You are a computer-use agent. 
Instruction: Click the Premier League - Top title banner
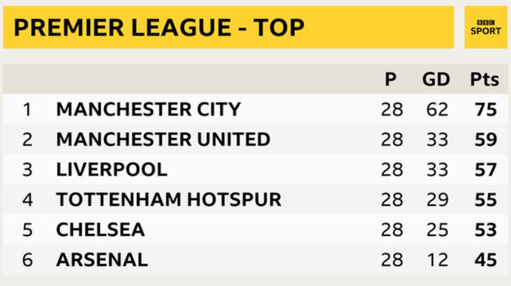click(x=228, y=27)
